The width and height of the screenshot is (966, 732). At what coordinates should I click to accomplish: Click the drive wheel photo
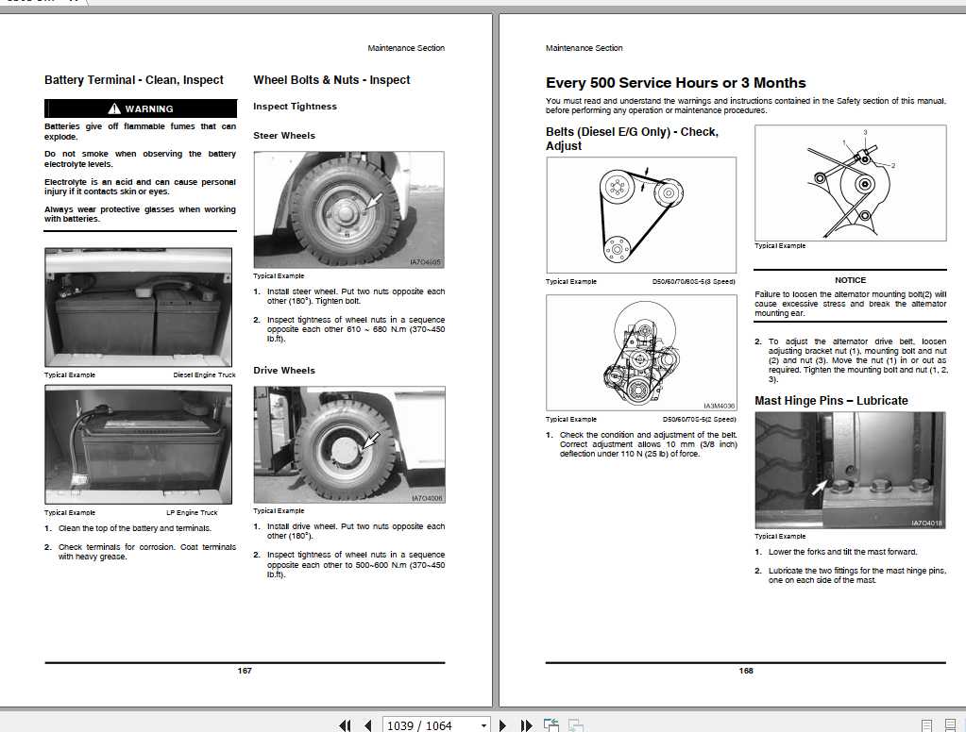[x=349, y=444]
